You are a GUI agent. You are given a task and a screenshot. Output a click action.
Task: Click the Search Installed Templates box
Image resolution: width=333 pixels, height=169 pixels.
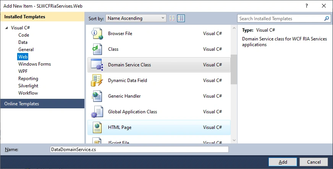(280, 18)
